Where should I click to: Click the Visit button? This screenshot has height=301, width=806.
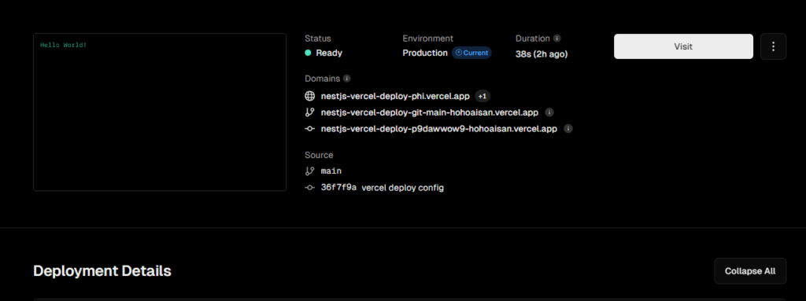[x=683, y=46]
